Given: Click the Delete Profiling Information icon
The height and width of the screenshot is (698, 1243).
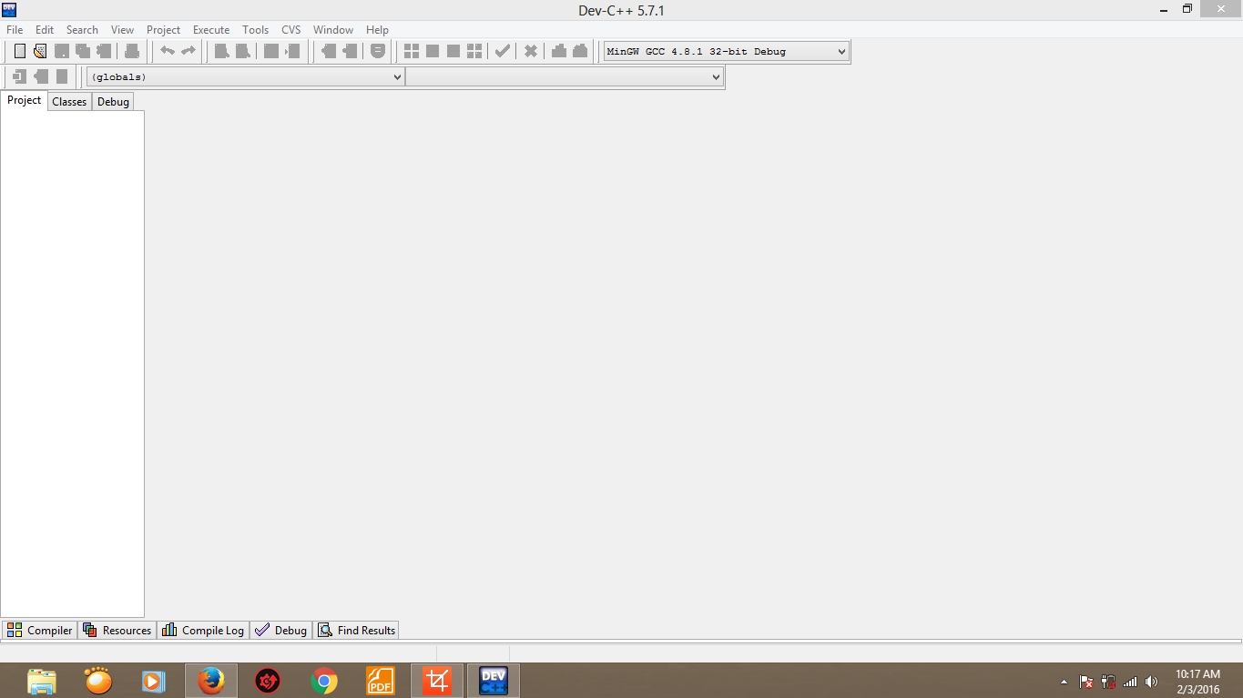Looking at the screenshot, I should pos(580,51).
